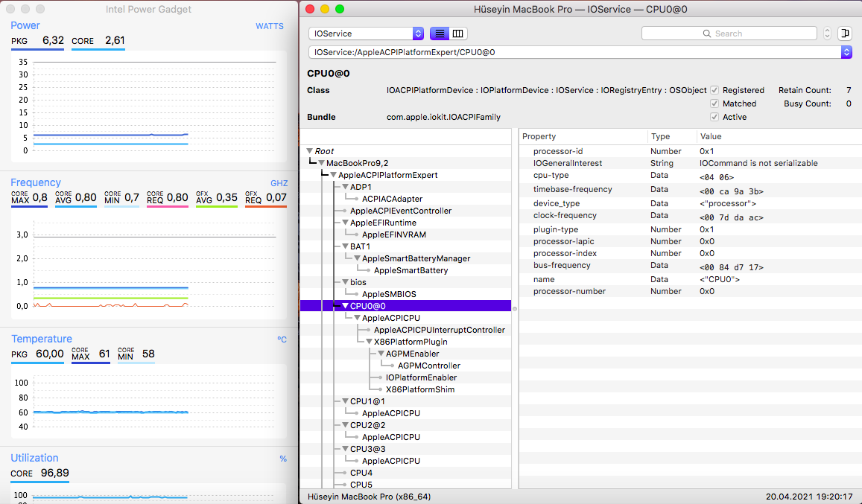Image resolution: width=862 pixels, height=504 pixels.
Task: Sort by the Property column header
Action: [539, 136]
